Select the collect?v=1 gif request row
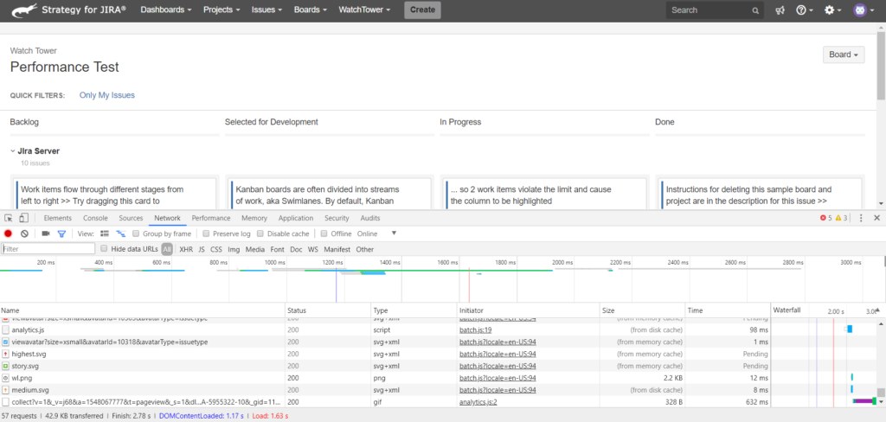The width and height of the screenshot is (886, 422). coord(385,402)
